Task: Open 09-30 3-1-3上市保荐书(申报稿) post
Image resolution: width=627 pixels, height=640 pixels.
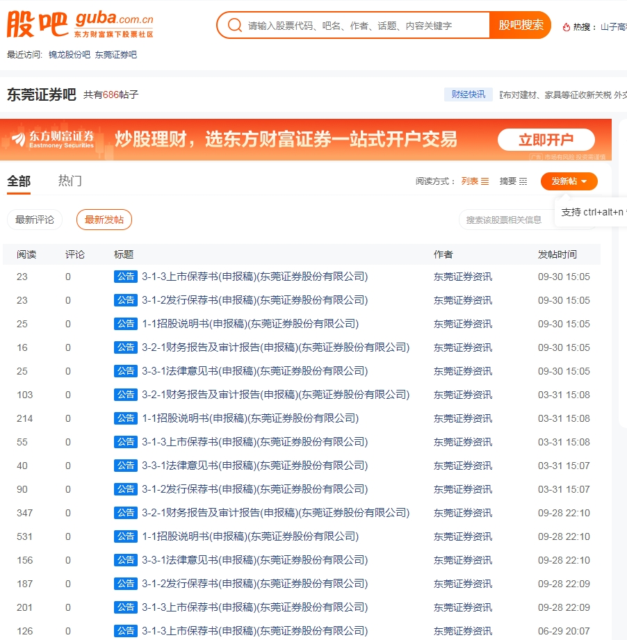Action: [254, 277]
